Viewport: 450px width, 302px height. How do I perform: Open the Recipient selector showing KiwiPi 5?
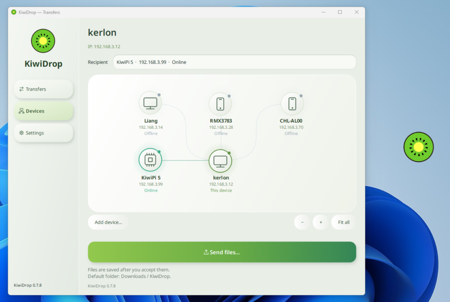coord(235,62)
